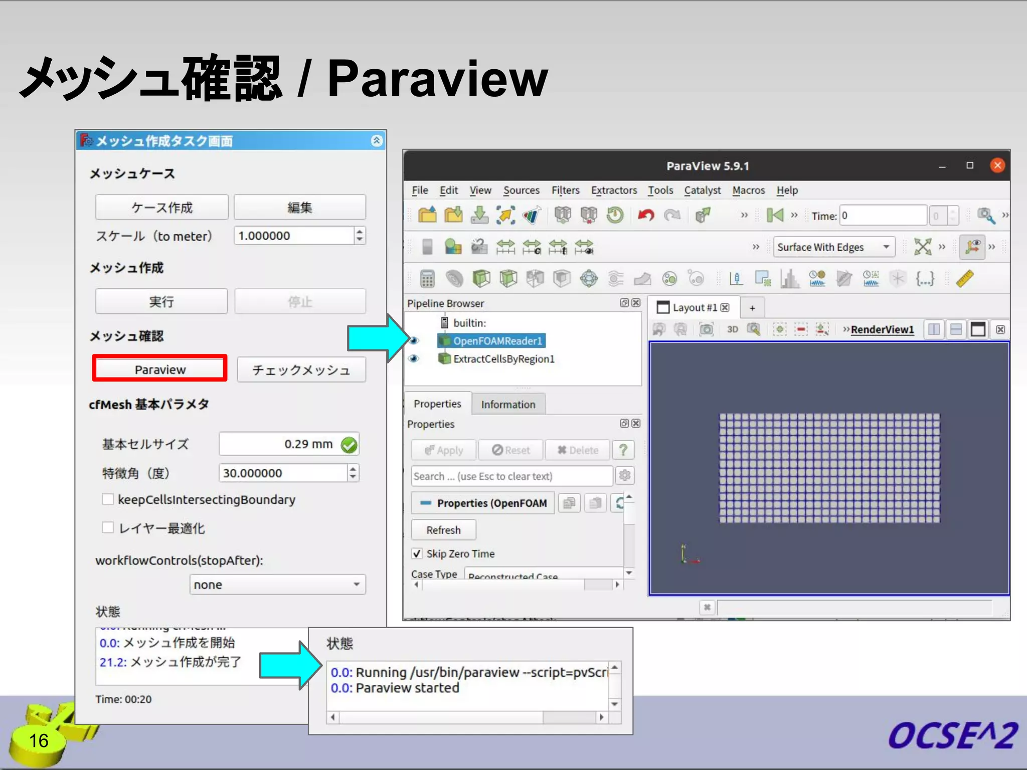Click the Histogram filter icon
Image resolution: width=1027 pixels, height=770 pixels.
790,278
